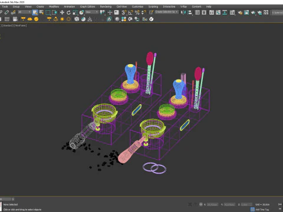Open the Tools menu

tap(5, 6)
